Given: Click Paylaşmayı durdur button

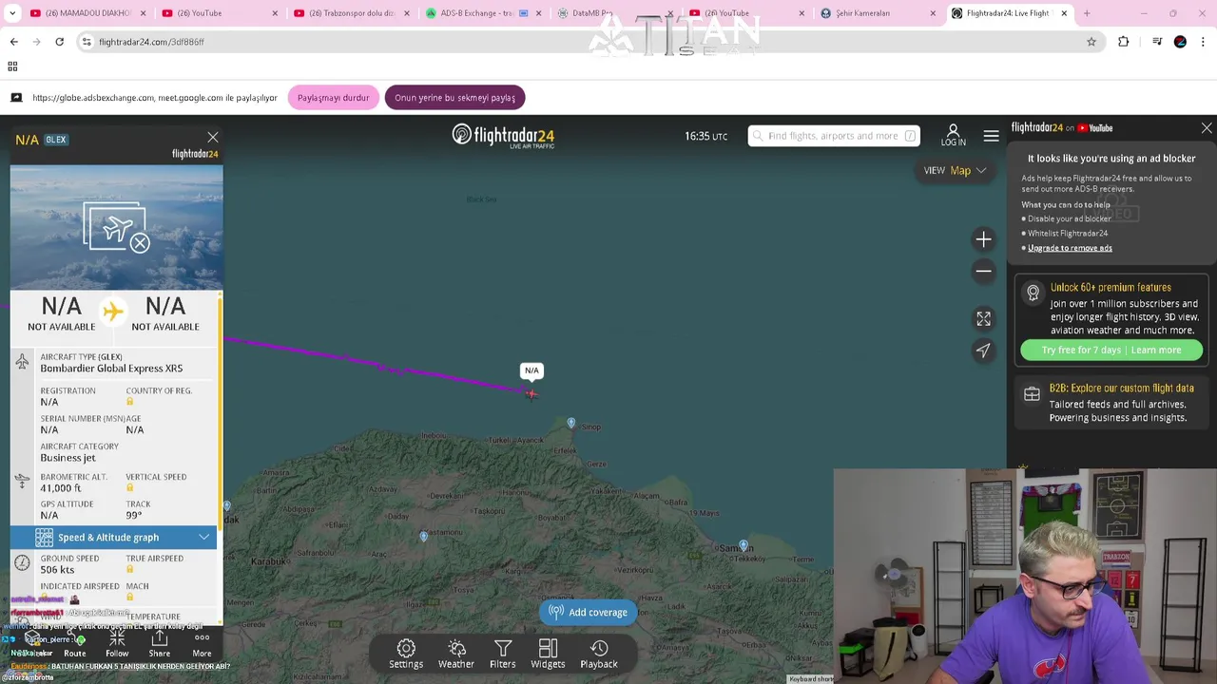Looking at the screenshot, I should pos(333,98).
